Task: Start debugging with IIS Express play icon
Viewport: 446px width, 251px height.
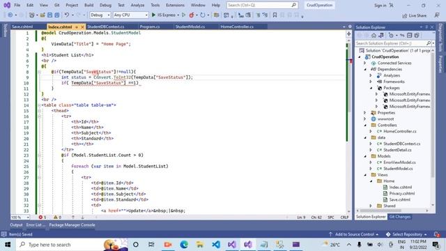Action: point(153,15)
